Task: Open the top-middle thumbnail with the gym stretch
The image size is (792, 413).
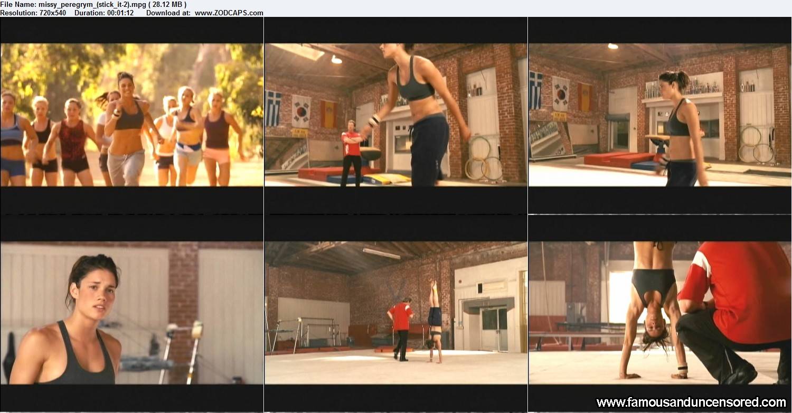Action: coord(396,115)
